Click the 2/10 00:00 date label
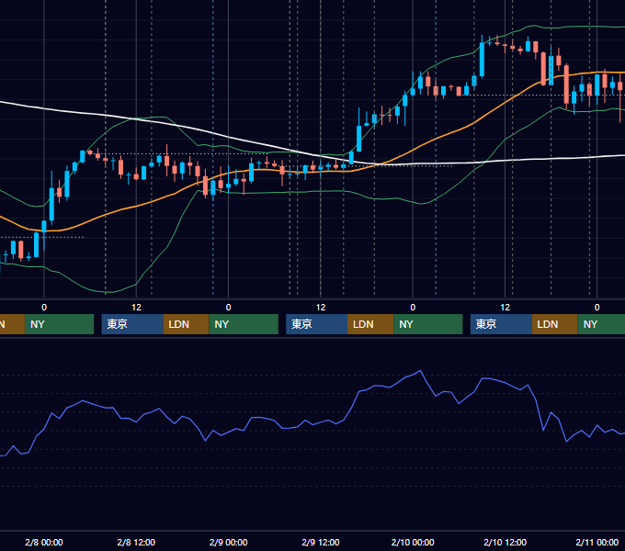The height and width of the screenshot is (551, 625). pos(413,542)
